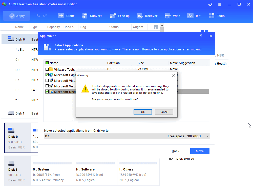253x190 pixels.
Task: Open the Test tool
Action: pos(194,16)
